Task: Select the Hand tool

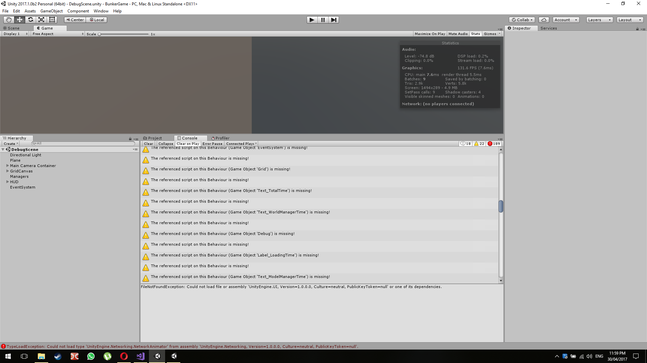Action: click(8, 19)
